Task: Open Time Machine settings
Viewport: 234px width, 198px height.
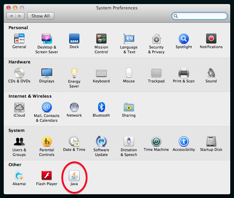Action: click(x=156, y=141)
